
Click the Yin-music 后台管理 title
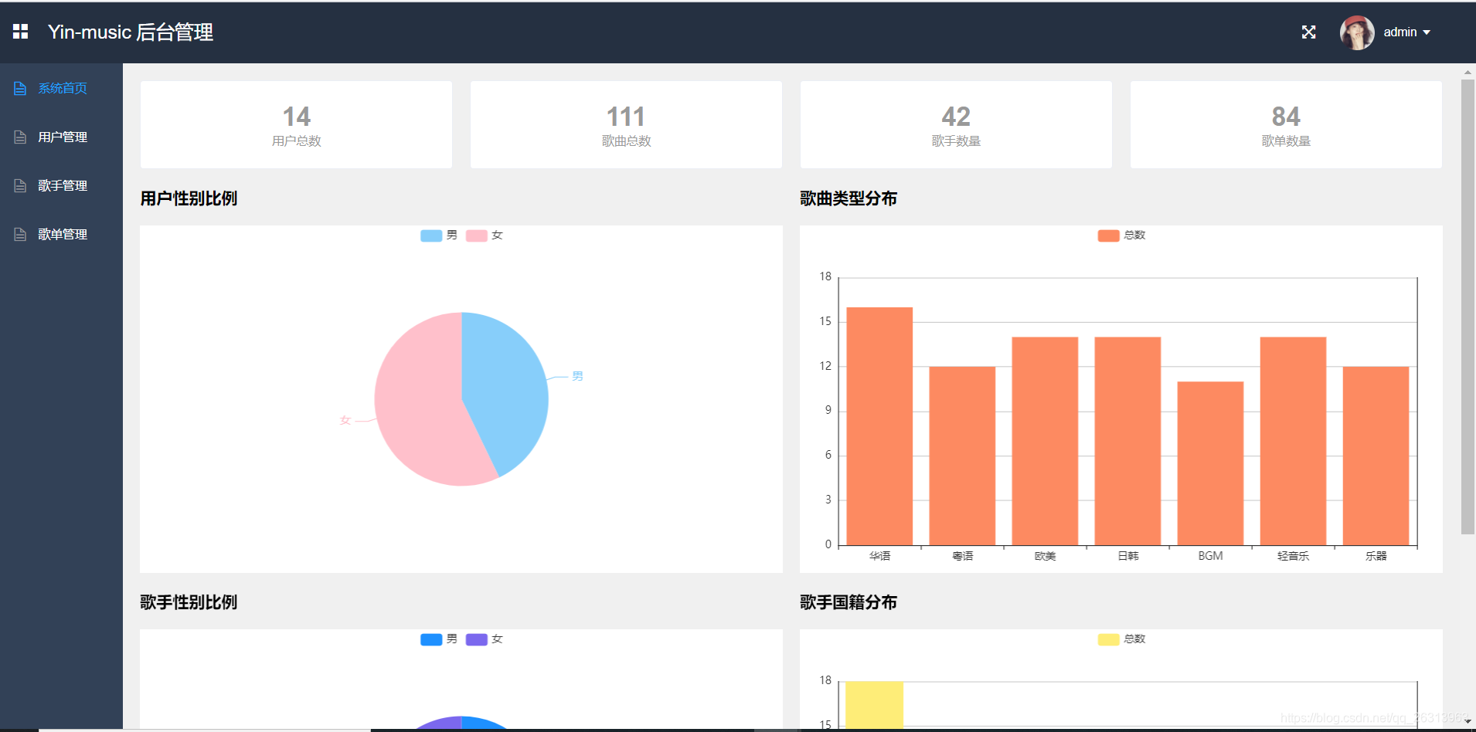[x=131, y=32]
